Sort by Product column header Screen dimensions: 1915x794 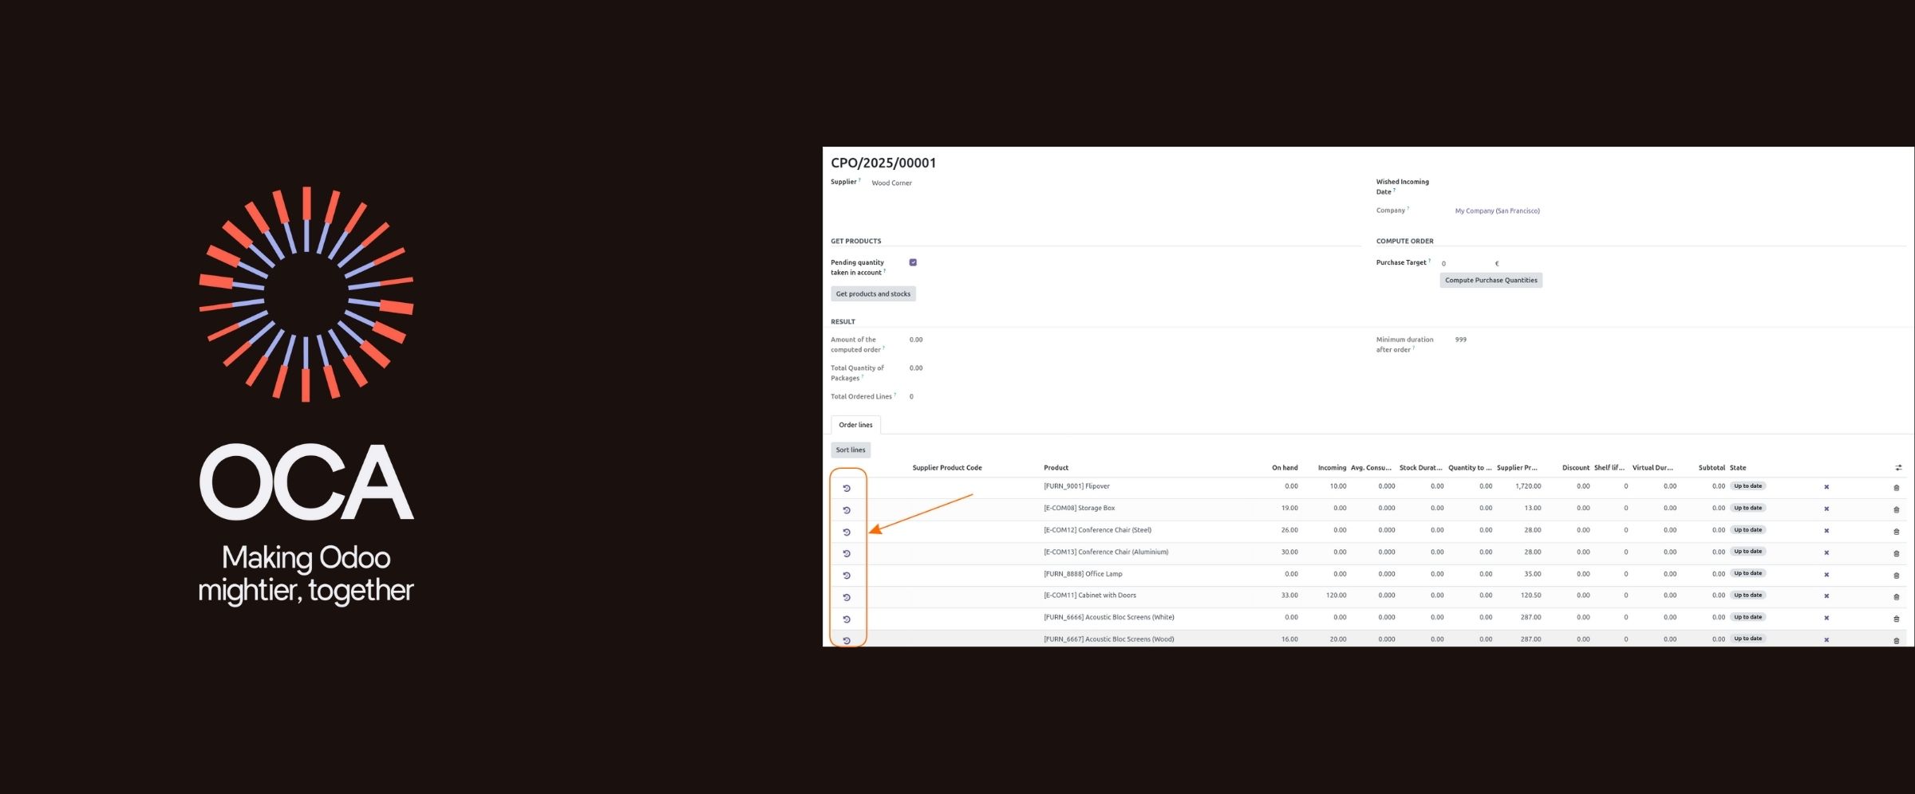click(1056, 468)
